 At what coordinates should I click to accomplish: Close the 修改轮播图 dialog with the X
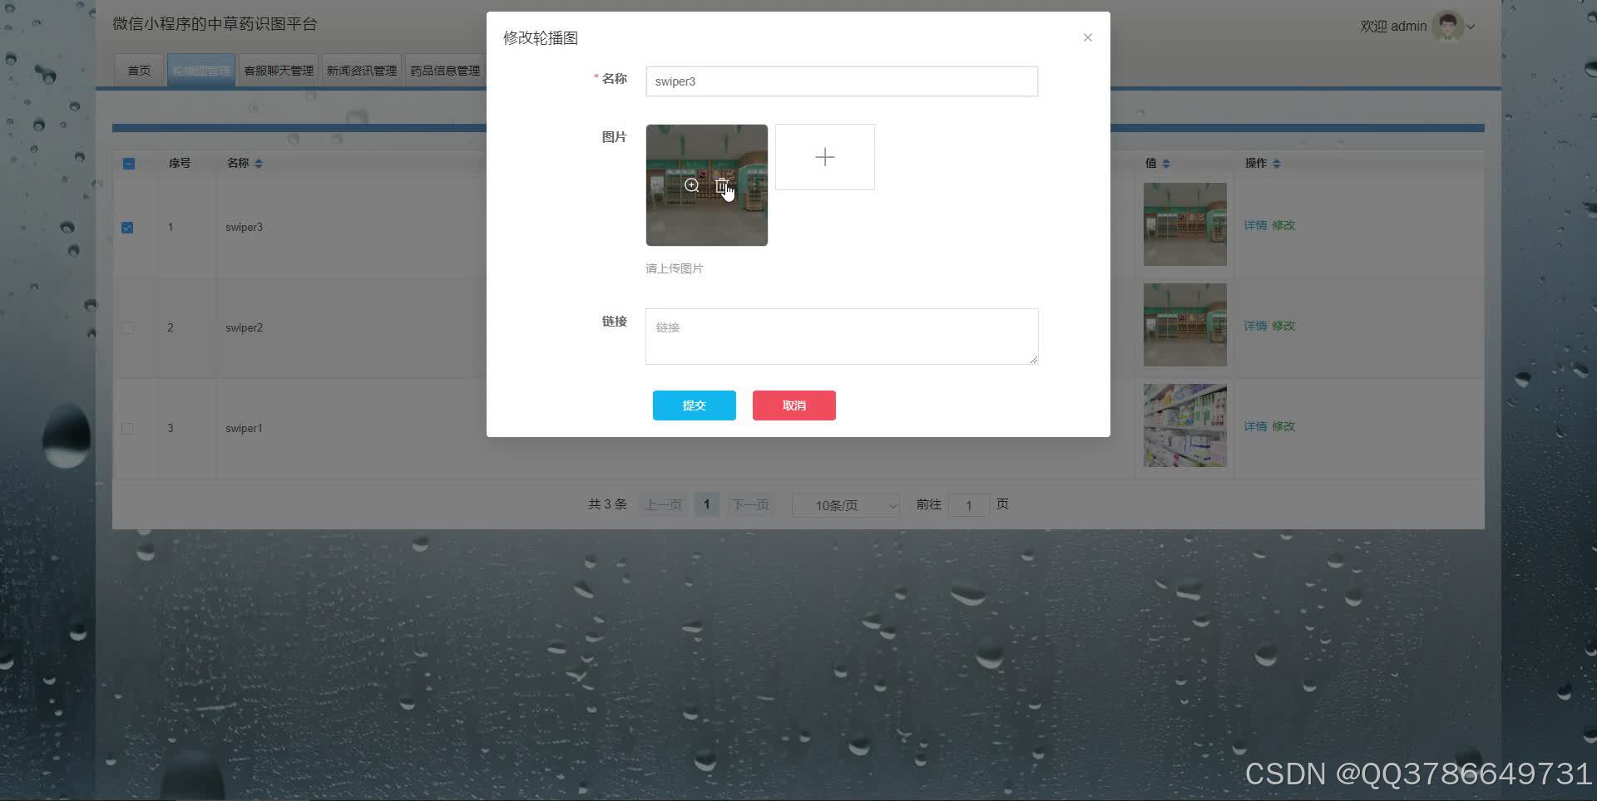pos(1087,37)
